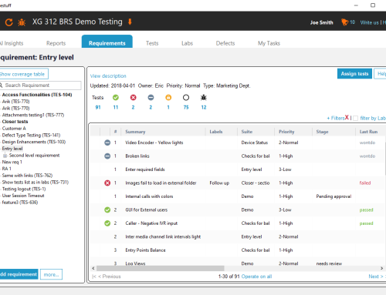Sort by the Summary column header
The width and height of the screenshot is (386, 295).
click(x=135, y=132)
